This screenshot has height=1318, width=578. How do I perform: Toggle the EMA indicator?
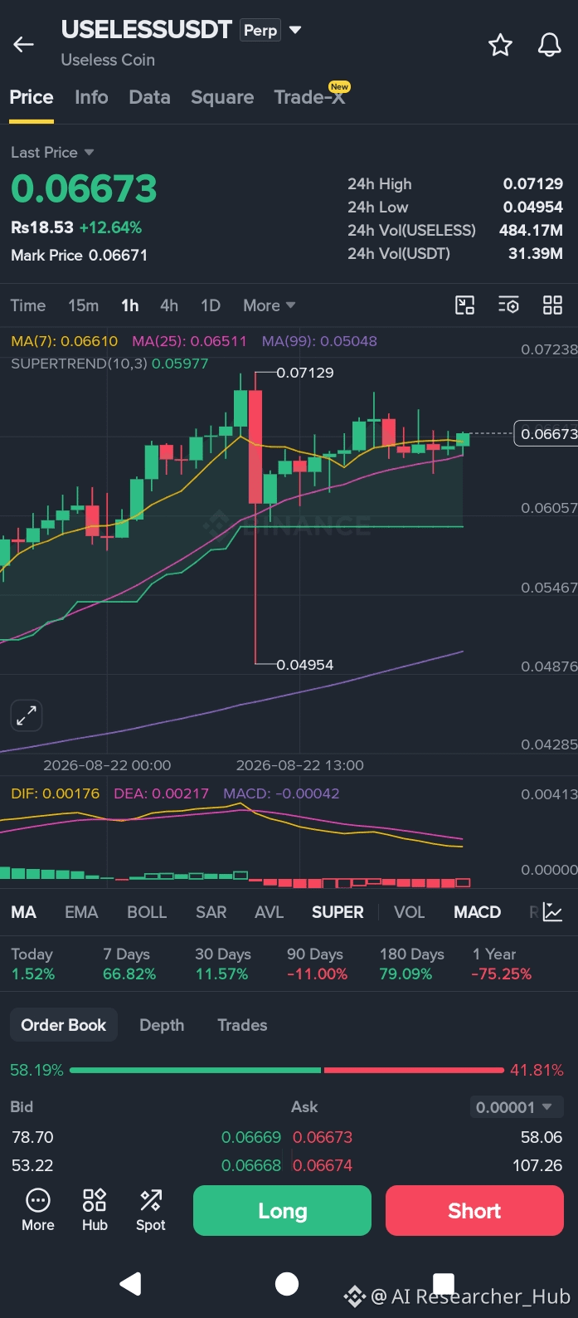click(81, 912)
